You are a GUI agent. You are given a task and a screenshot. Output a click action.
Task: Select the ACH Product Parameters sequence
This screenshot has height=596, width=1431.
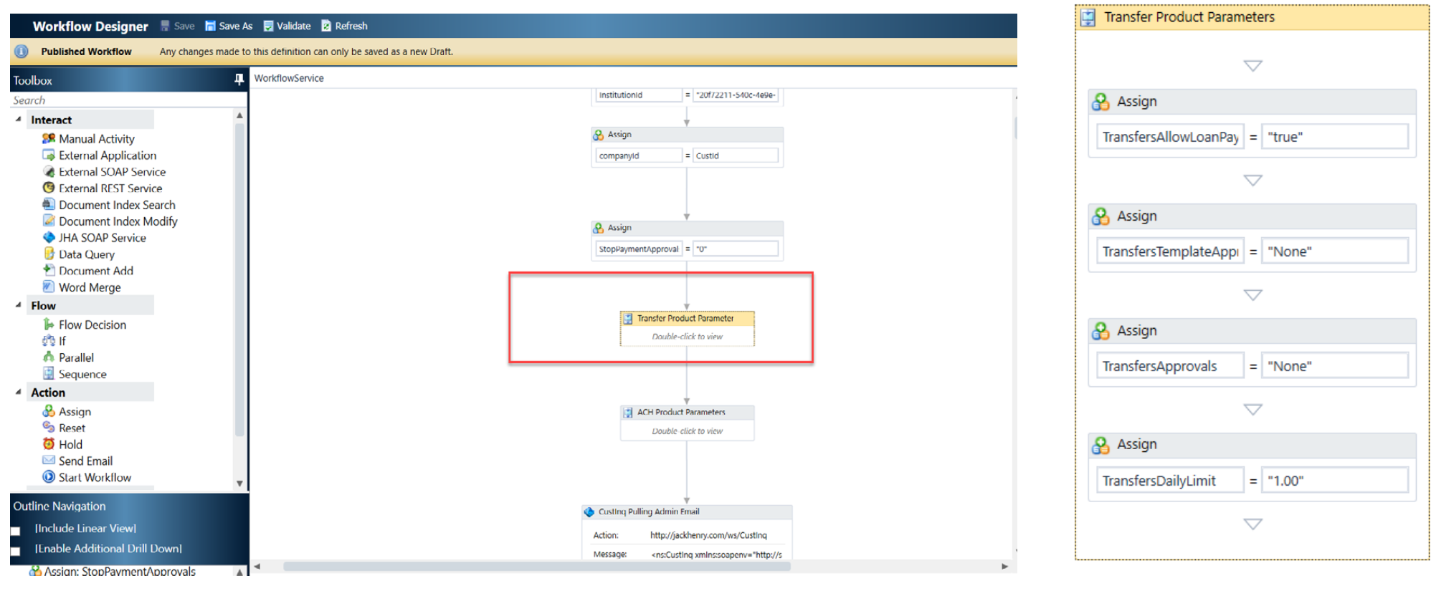pyautogui.click(x=686, y=413)
